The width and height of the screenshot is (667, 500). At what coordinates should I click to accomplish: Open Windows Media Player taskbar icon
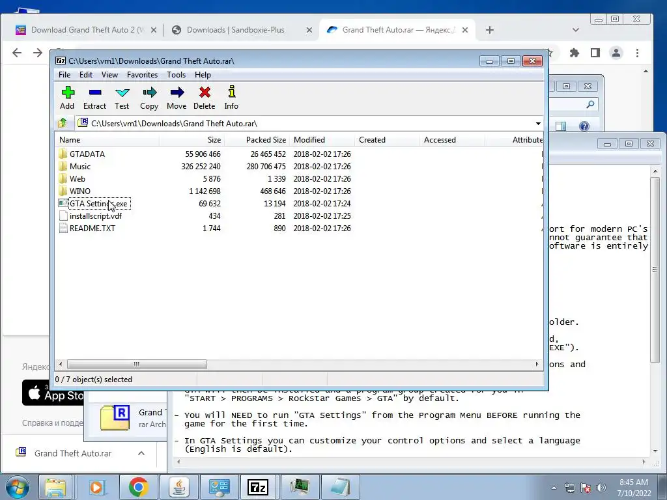pyautogui.click(x=96, y=487)
